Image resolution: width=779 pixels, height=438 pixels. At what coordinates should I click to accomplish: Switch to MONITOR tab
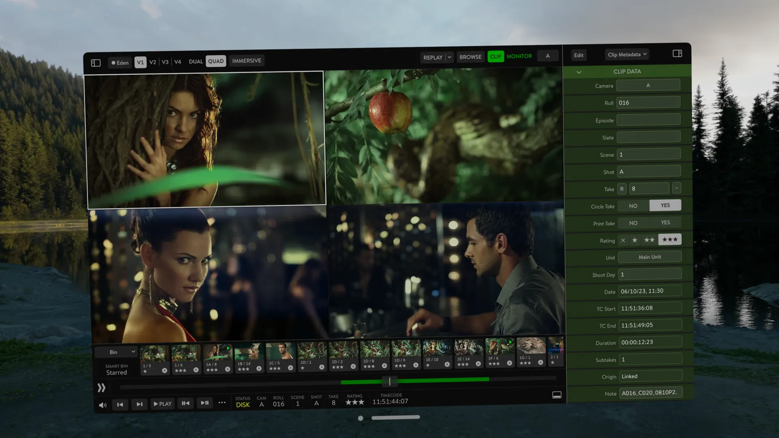pyautogui.click(x=520, y=56)
